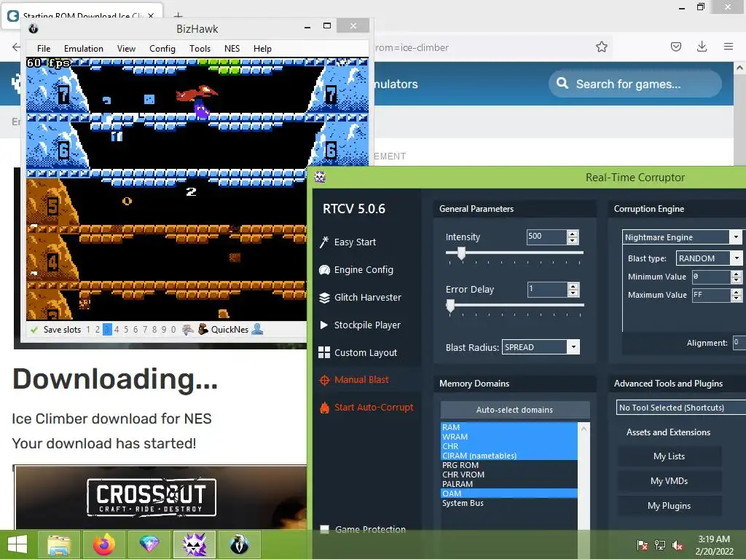Select save slot 7 in BizHawk

tap(145, 330)
